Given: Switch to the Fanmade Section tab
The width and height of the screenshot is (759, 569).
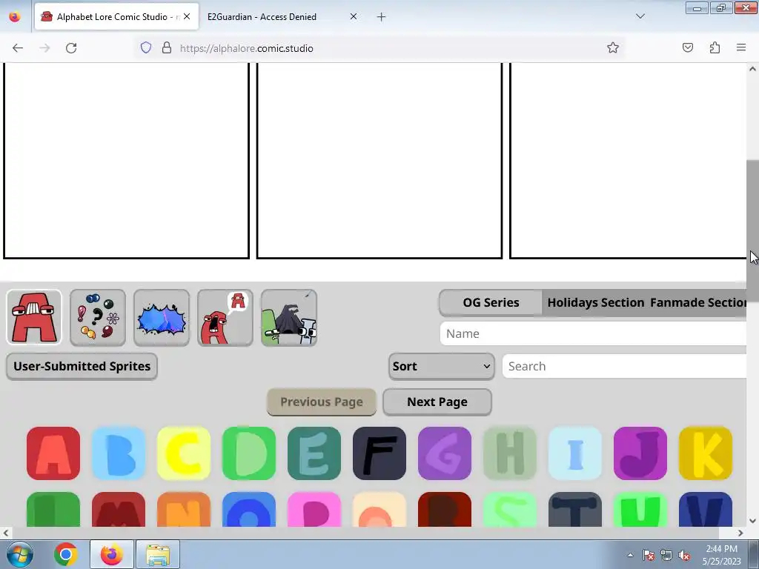Looking at the screenshot, I should [x=697, y=303].
